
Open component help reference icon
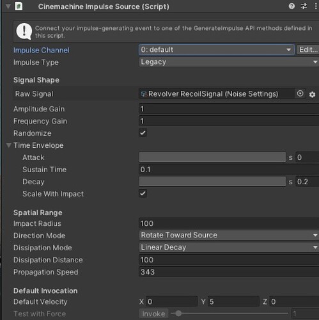click(x=292, y=6)
